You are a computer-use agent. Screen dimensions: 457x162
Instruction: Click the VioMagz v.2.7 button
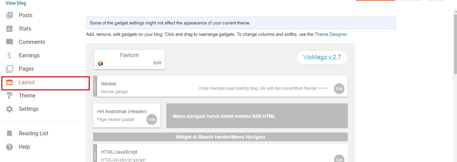coord(322,57)
